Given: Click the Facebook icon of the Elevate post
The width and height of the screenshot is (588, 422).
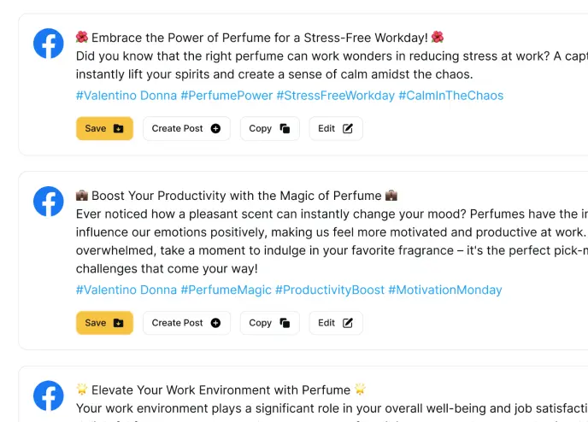Looking at the screenshot, I should 49,396.
